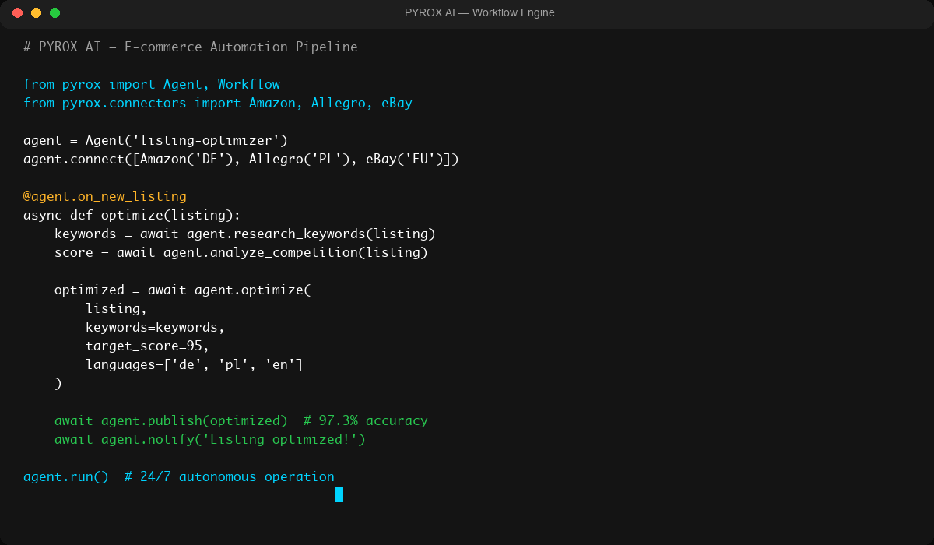The width and height of the screenshot is (934, 545).
Task: Click the green traffic light button
Action: [x=54, y=12]
